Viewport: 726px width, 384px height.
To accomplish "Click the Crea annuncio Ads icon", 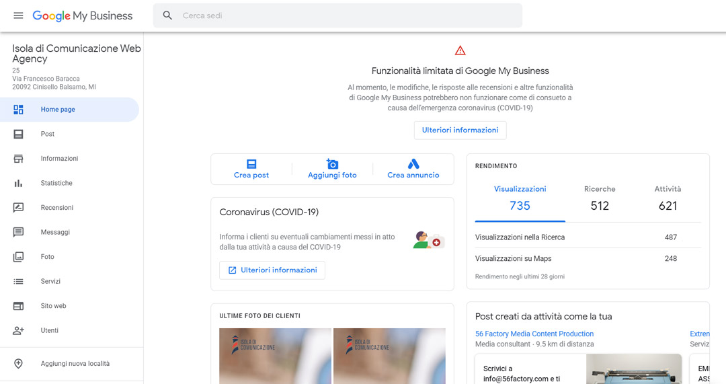I will pyautogui.click(x=413, y=163).
